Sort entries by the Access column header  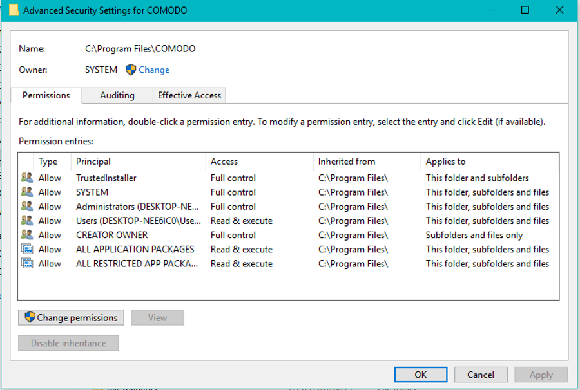point(259,162)
